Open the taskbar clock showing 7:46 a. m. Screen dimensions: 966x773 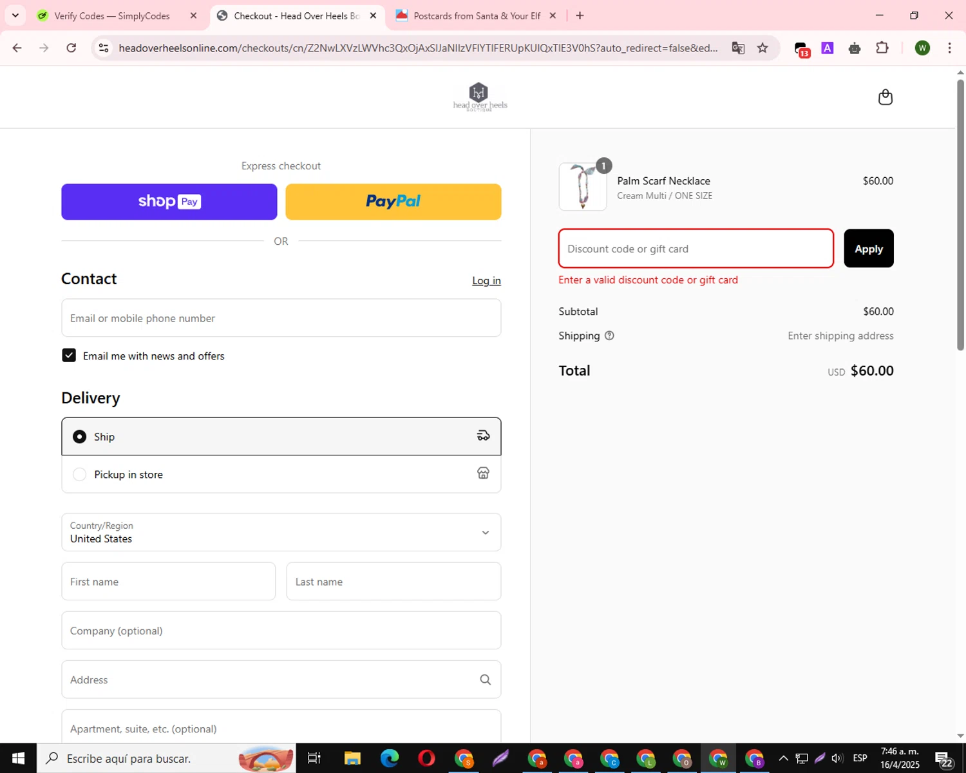tap(900, 758)
